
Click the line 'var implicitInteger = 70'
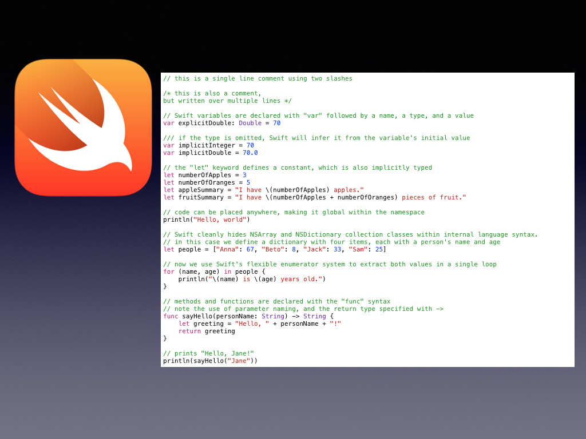click(x=208, y=146)
